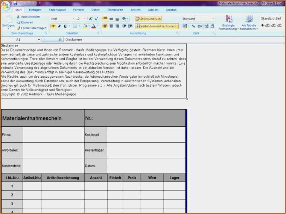This screenshot has width=286, height=214.
Task: Apply percent number format
Action: point(193,26)
